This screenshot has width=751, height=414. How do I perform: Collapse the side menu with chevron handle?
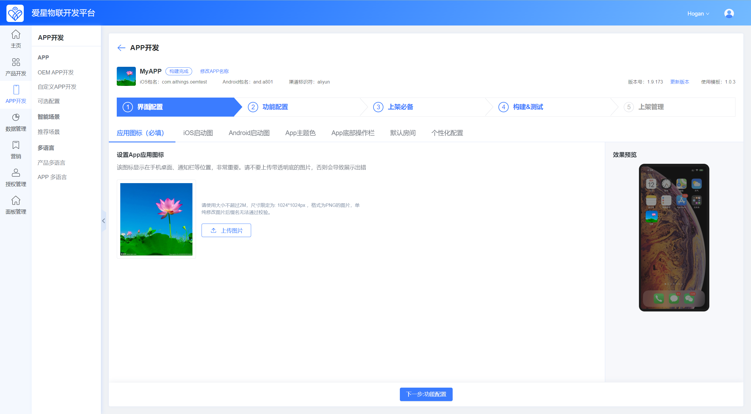coord(104,221)
